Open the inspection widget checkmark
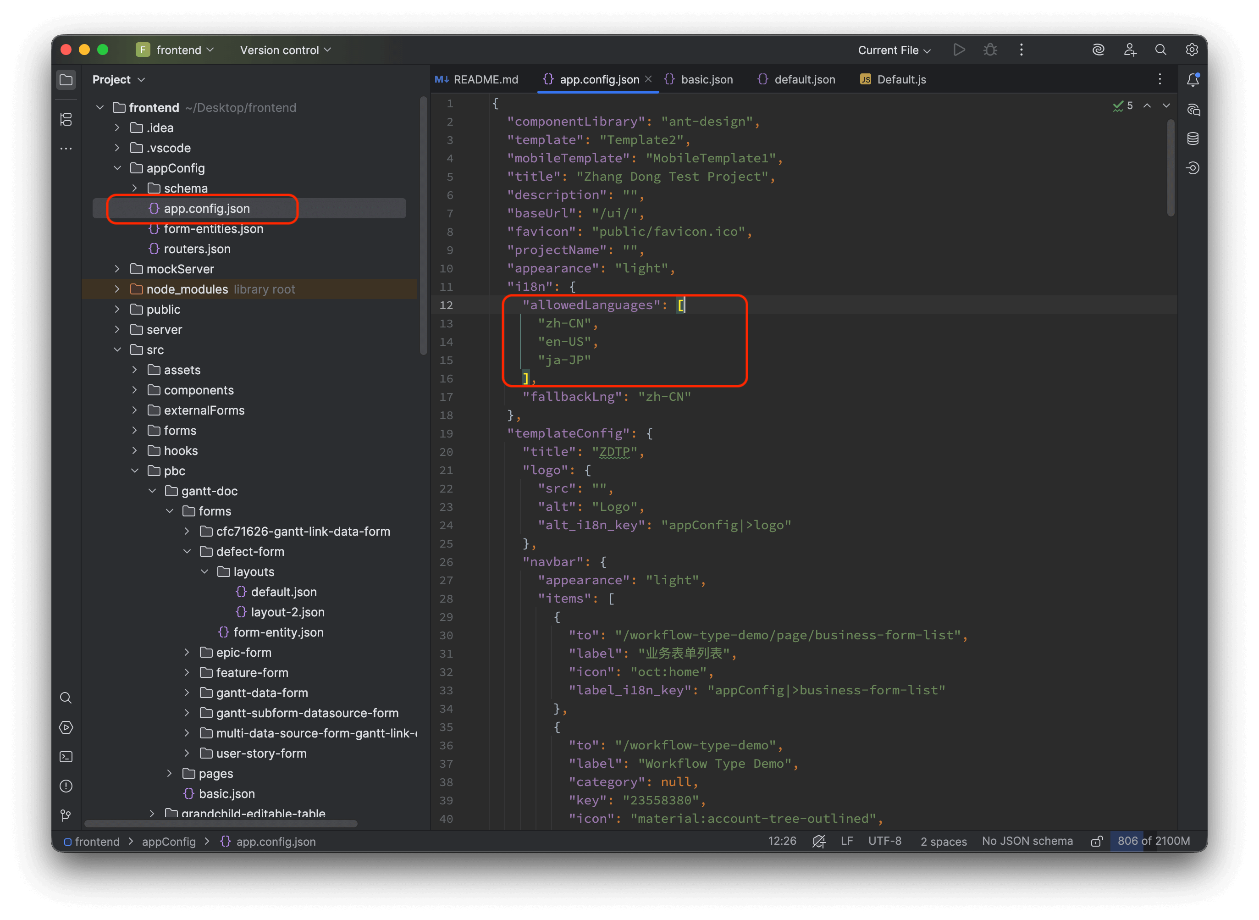This screenshot has height=920, width=1259. (1123, 106)
